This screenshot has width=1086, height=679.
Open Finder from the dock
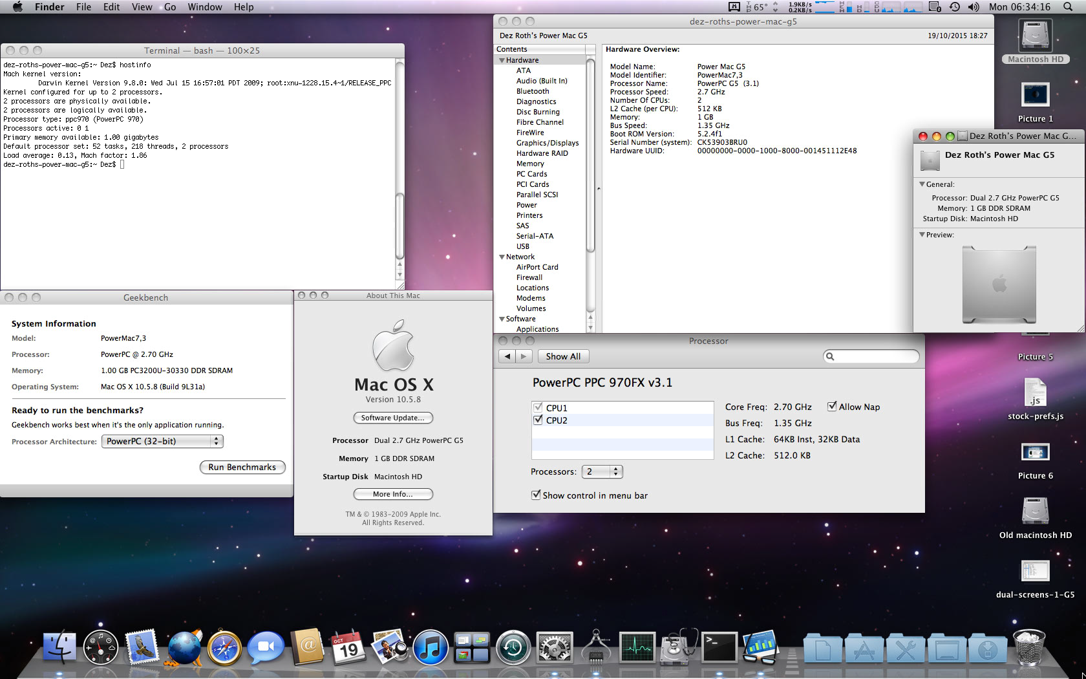tap(59, 647)
